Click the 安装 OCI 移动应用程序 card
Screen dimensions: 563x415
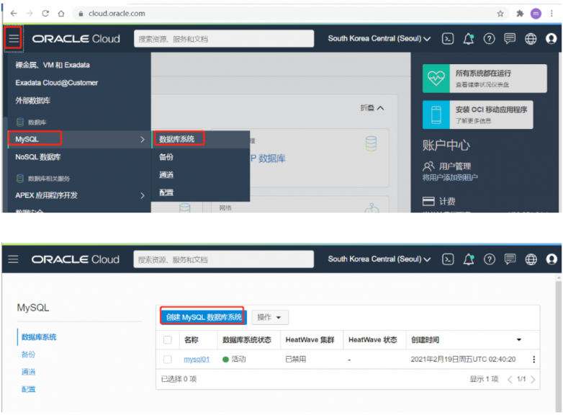(478, 115)
